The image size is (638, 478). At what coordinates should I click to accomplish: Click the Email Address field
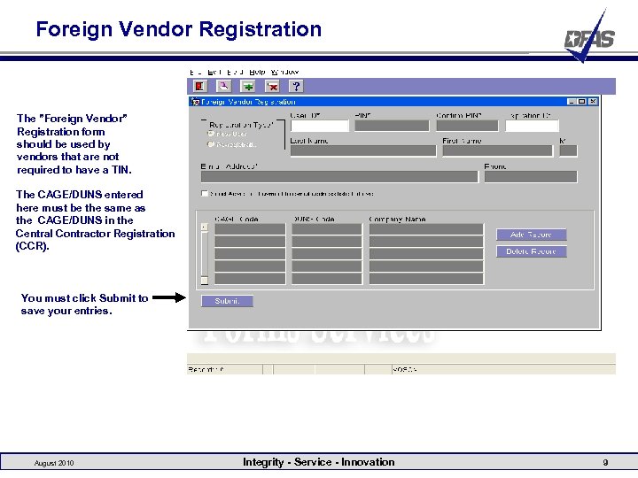tap(339, 176)
